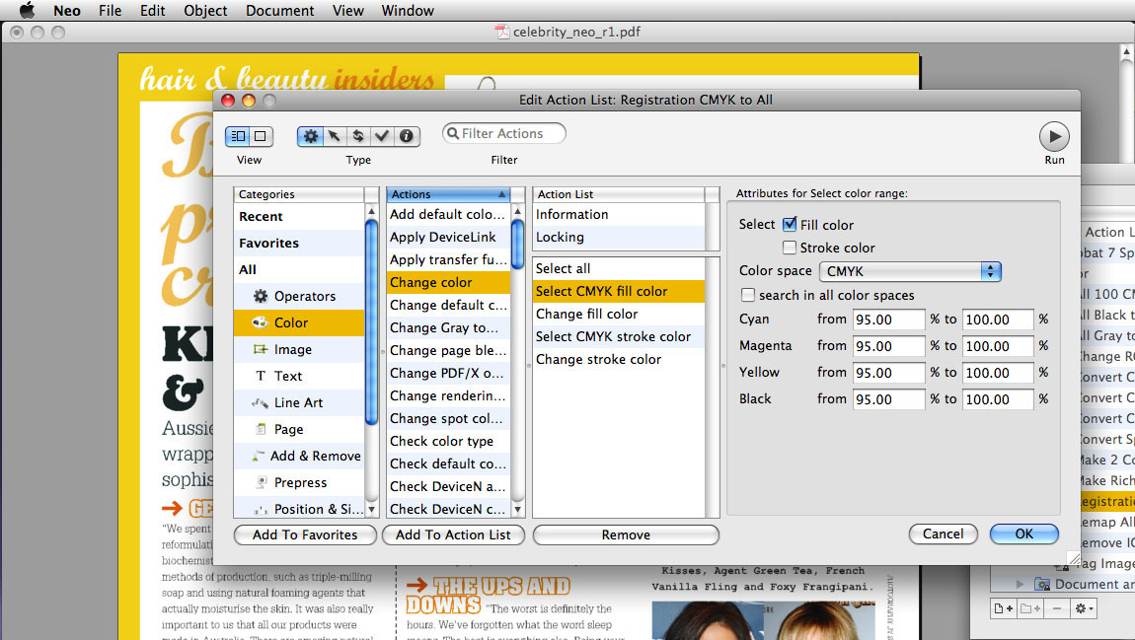
Task: Click the PDF icon in title bar
Action: pyautogui.click(x=501, y=32)
